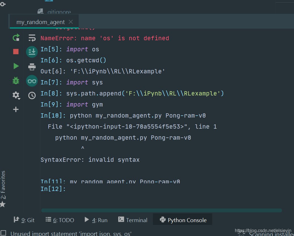The width and height of the screenshot is (294, 236).
Task: Toggle soft-wrap in the console
Action: (32, 38)
